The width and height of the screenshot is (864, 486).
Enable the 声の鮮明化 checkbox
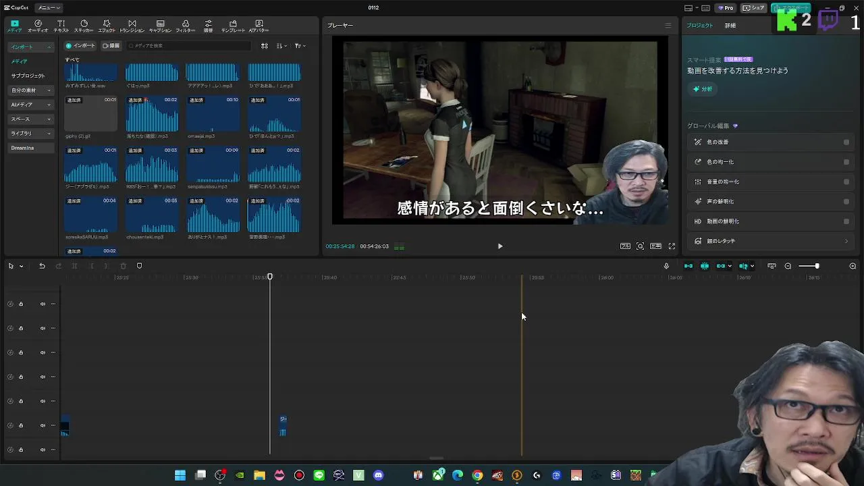point(846,201)
